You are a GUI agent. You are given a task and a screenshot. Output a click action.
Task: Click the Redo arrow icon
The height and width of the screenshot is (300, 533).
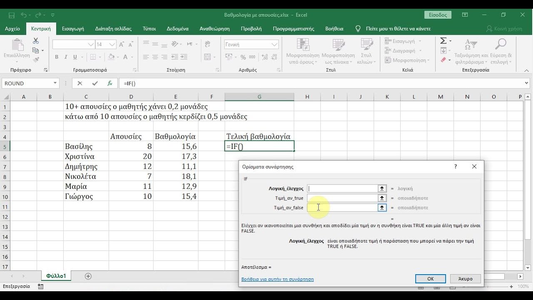point(38,15)
